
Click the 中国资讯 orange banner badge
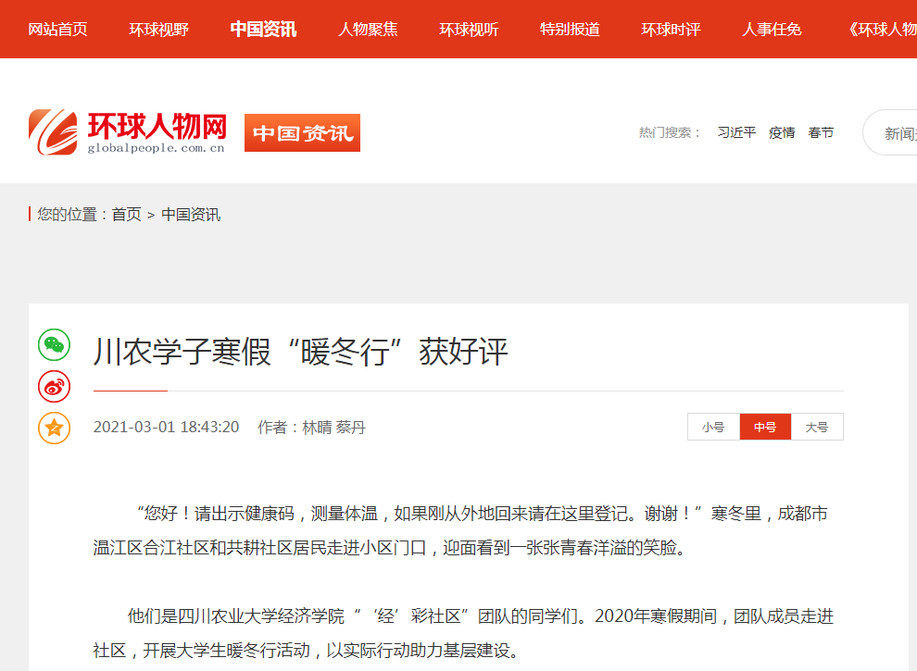[302, 132]
